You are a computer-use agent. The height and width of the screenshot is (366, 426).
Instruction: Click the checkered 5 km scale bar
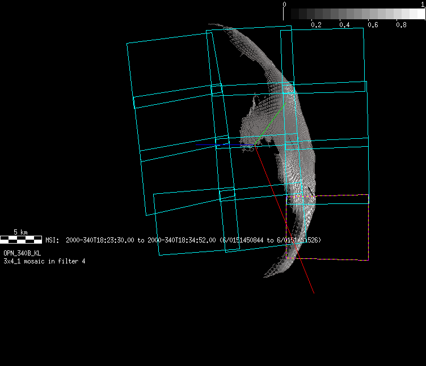pyautogui.click(x=21, y=240)
